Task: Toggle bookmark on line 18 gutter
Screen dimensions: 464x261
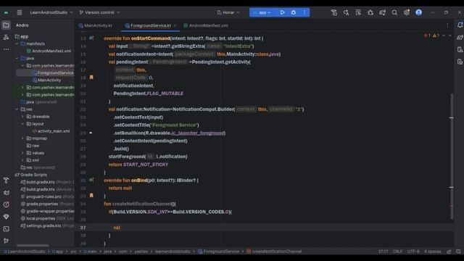Action: [91, 78]
